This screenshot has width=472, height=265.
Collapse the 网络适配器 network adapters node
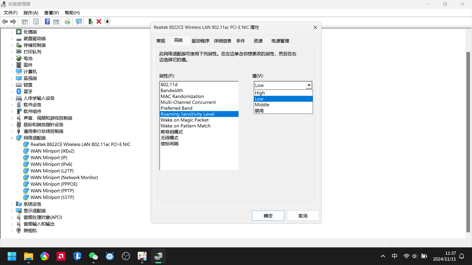tap(12, 138)
